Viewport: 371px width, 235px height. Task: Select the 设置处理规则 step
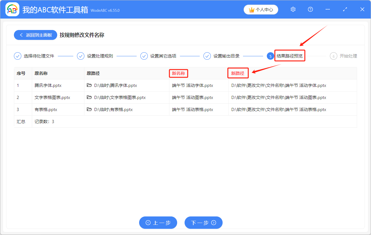100,56
